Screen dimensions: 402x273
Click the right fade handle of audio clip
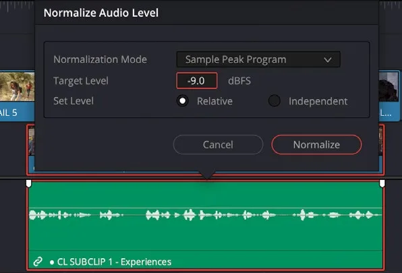[x=382, y=183]
